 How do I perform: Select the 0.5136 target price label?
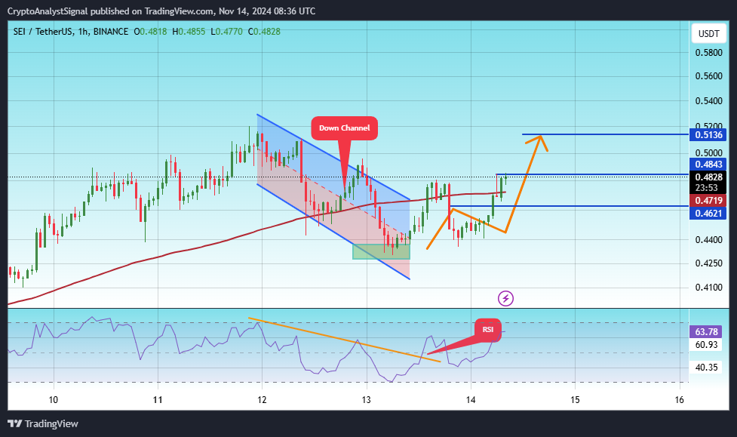[x=708, y=135]
